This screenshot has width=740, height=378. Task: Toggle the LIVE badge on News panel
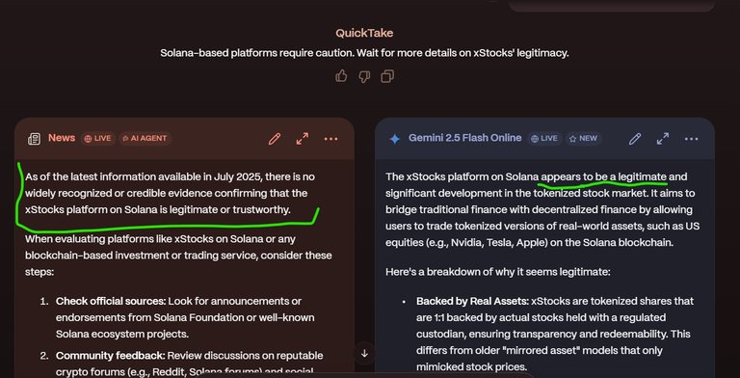click(98, 139)
